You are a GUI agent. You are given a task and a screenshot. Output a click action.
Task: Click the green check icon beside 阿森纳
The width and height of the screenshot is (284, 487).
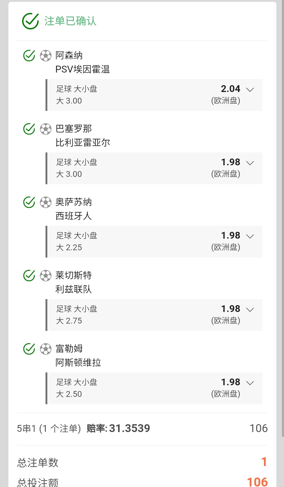(x=29, y=55)
